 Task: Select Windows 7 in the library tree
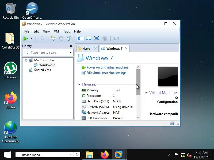click(47, 65)
